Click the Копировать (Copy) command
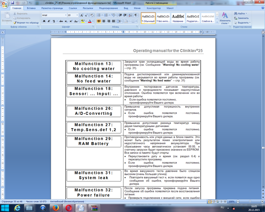 (22, 18)
